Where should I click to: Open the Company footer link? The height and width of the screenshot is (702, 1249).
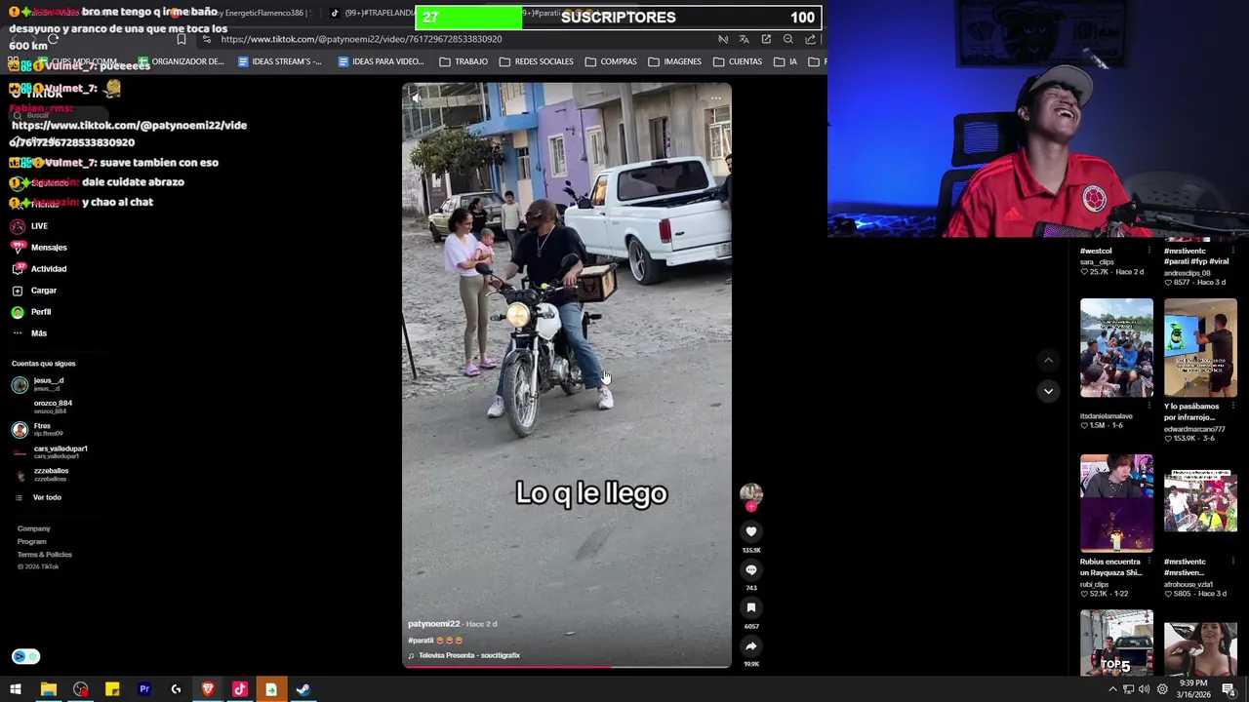[33, 528]
